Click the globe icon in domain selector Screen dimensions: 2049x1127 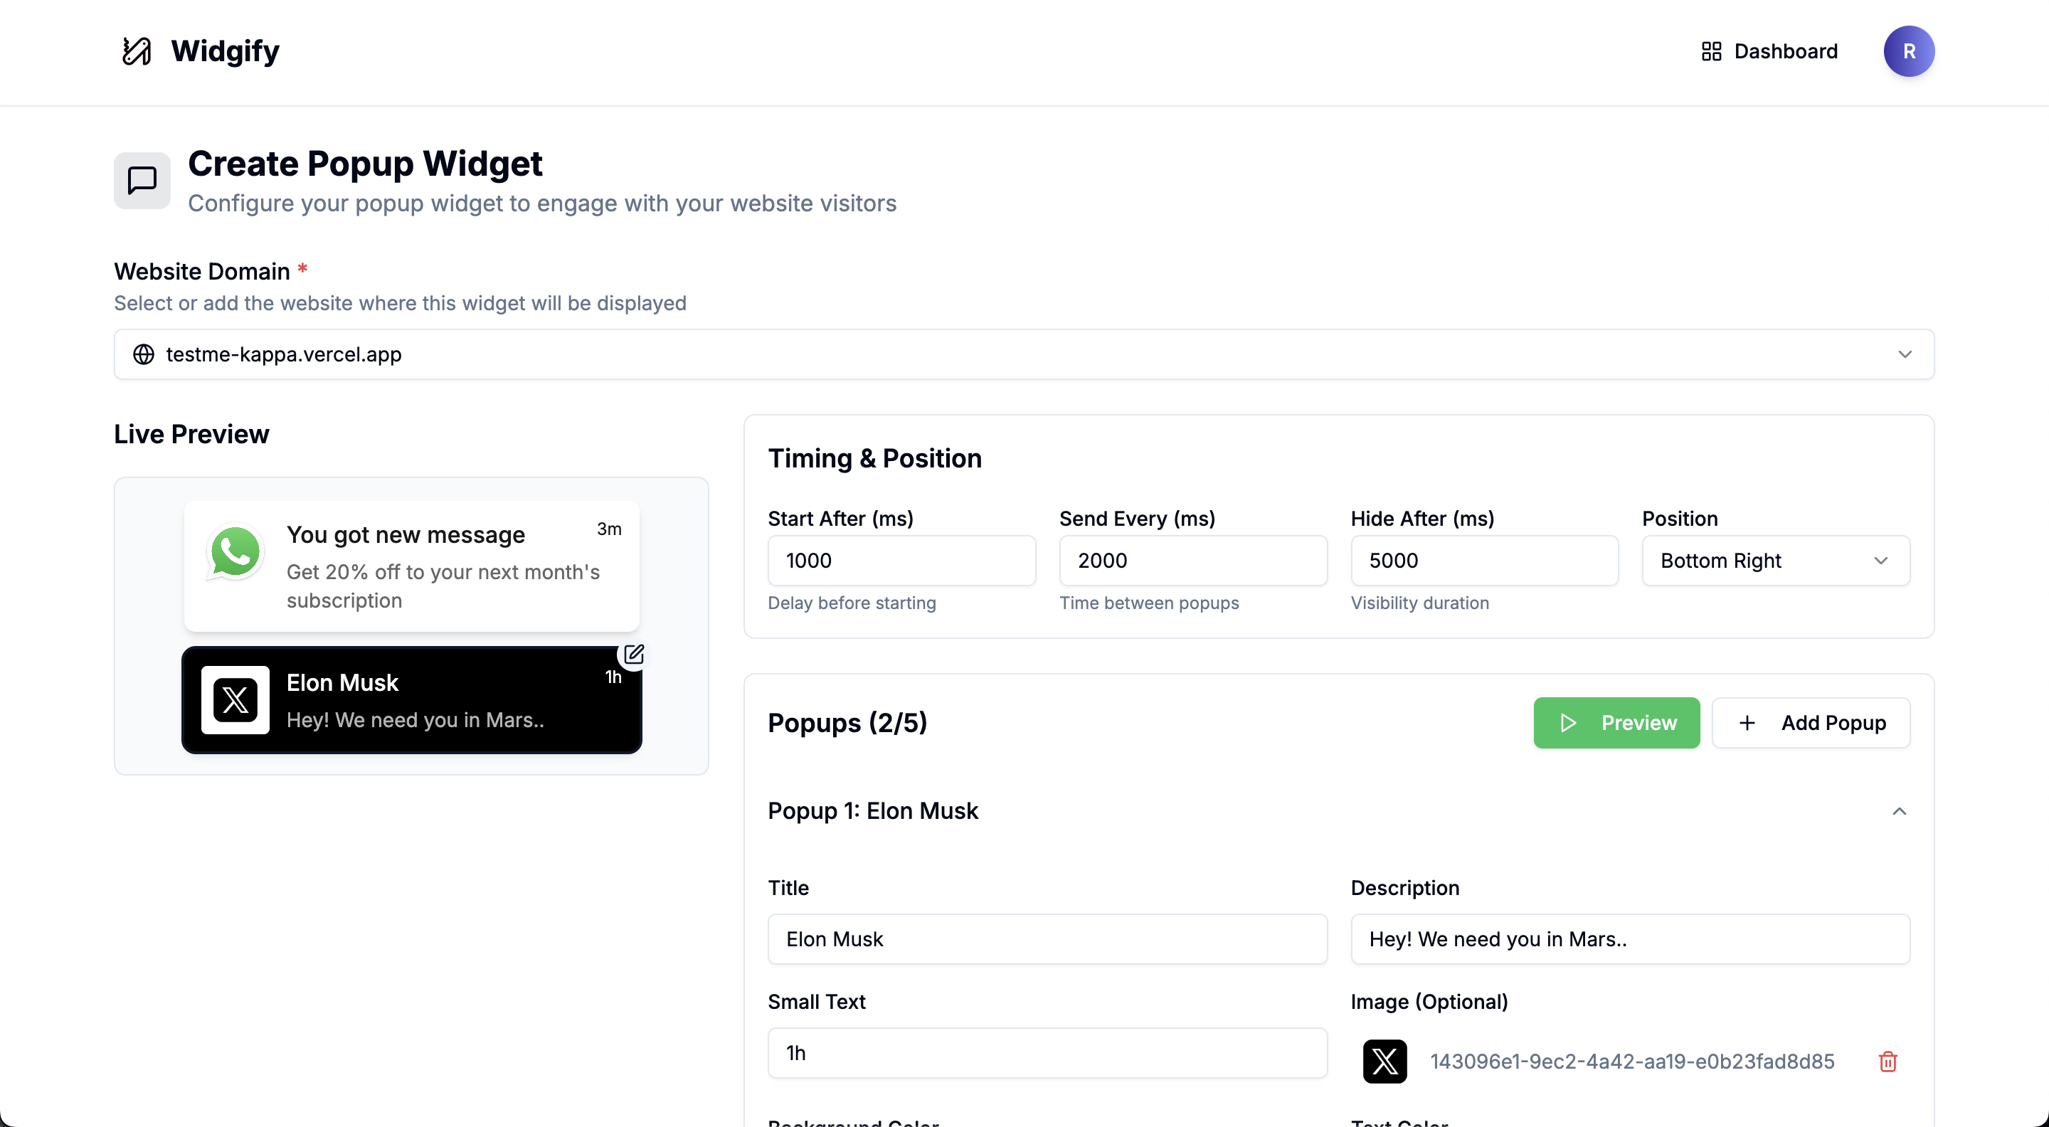143,354
